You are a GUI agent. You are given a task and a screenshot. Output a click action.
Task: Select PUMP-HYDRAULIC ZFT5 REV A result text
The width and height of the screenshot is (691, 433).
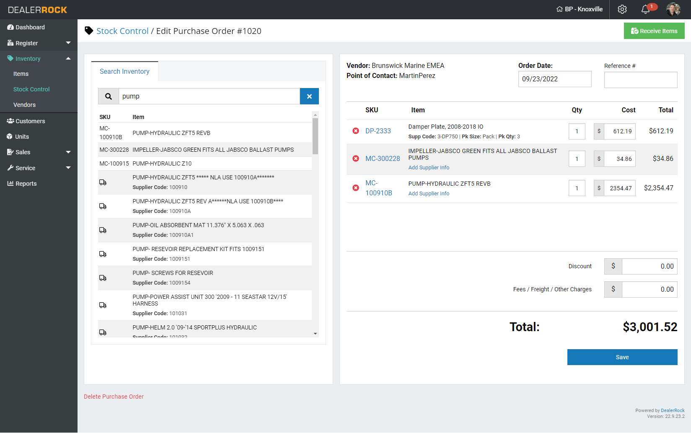click(208, 201)
